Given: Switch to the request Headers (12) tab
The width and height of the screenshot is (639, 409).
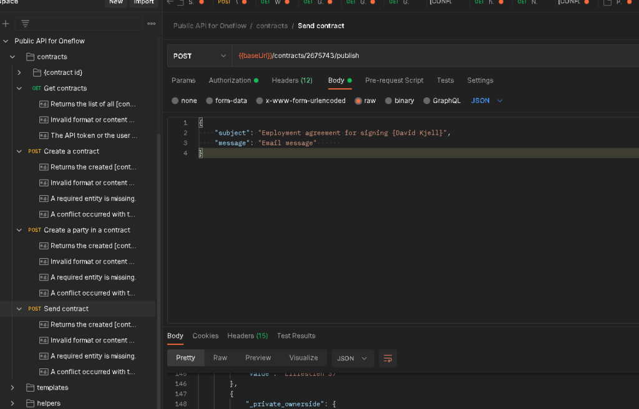Looking at the screenshot, I should pyautogui.click(x=292, y=80).
